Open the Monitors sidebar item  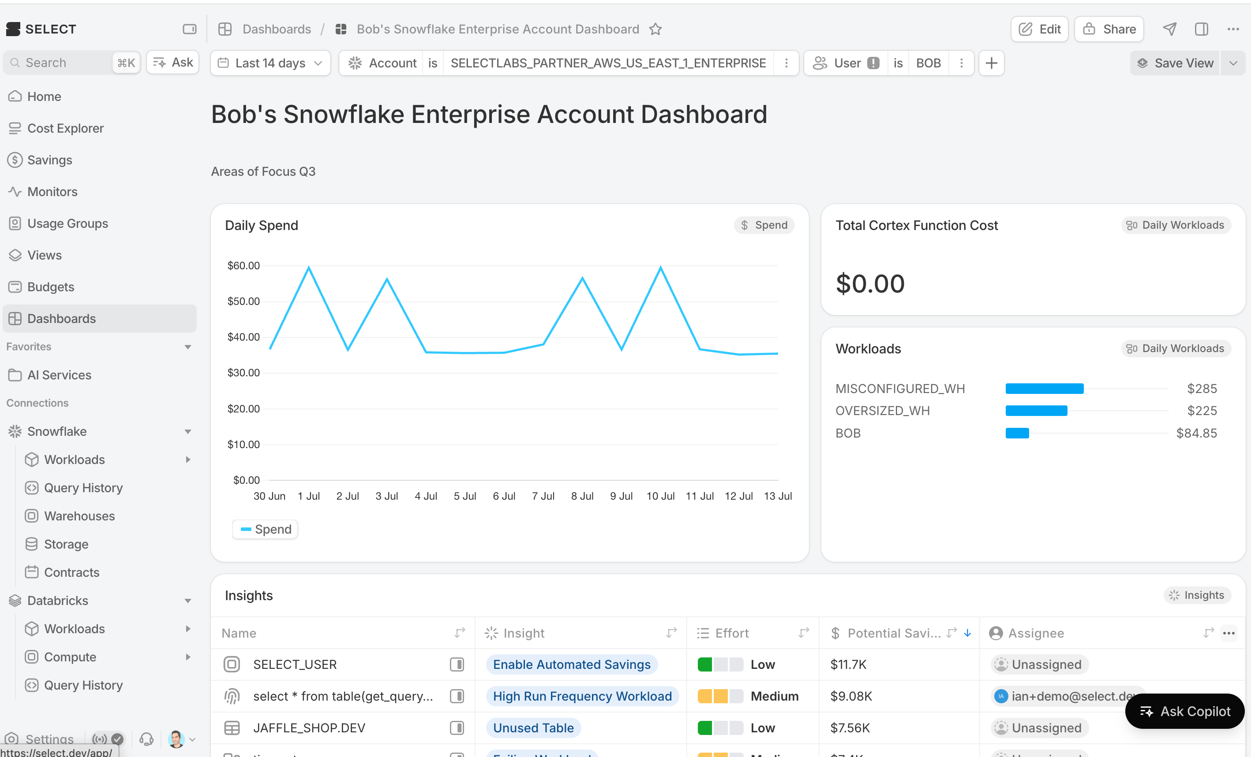click(x=52, y=192)
